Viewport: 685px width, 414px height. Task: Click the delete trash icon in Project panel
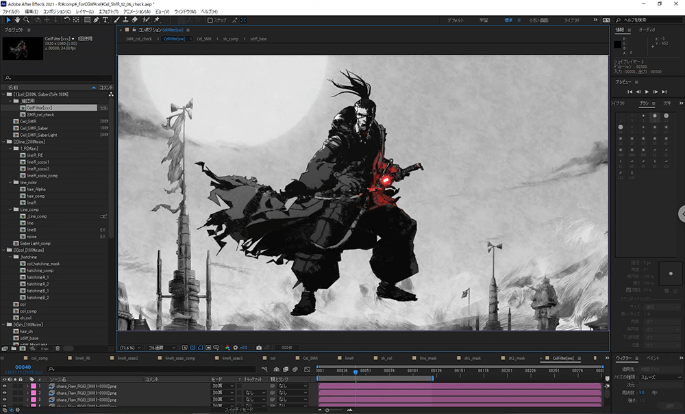click(x=58, y=348)
